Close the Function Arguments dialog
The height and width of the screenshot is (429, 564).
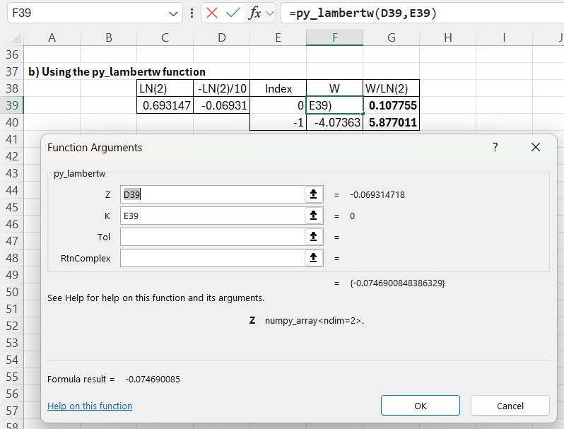point(535,147)
